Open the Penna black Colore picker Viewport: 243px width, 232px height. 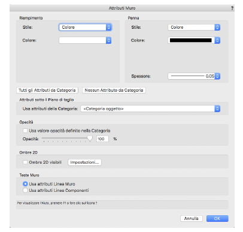point(194,40)
